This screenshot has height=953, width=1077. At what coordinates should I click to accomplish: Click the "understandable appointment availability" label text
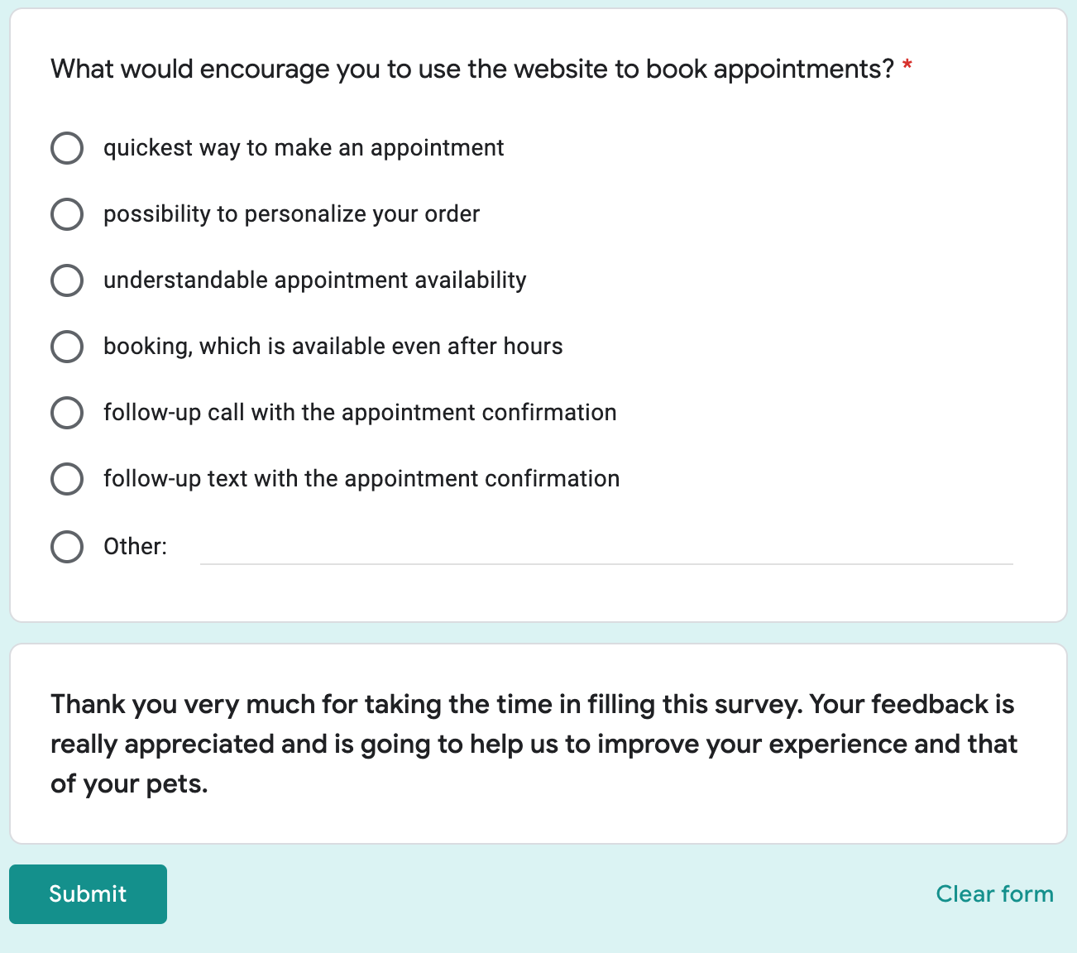point(314,280)
